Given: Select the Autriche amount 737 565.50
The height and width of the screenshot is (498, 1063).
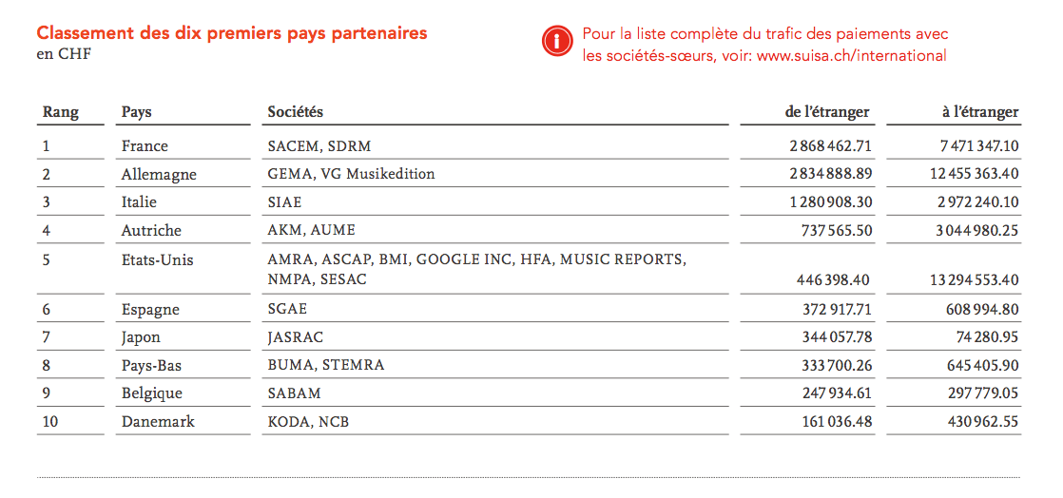Looking at the screenshot, I should pyautogui.click(x=836, y=230).
